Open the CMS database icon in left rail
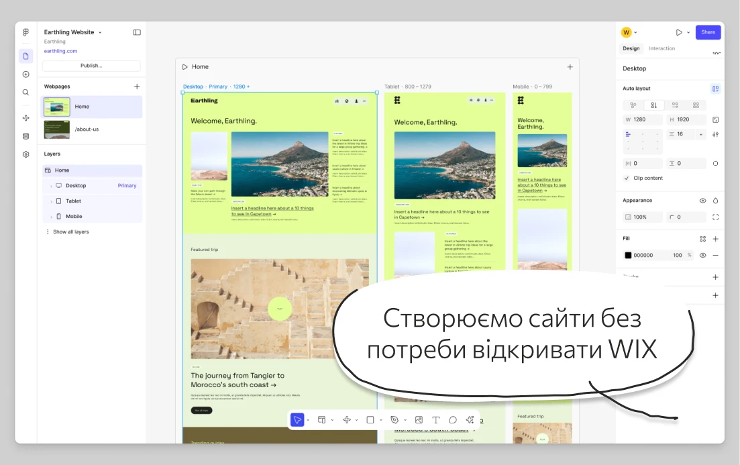 [x=26, y=136]
